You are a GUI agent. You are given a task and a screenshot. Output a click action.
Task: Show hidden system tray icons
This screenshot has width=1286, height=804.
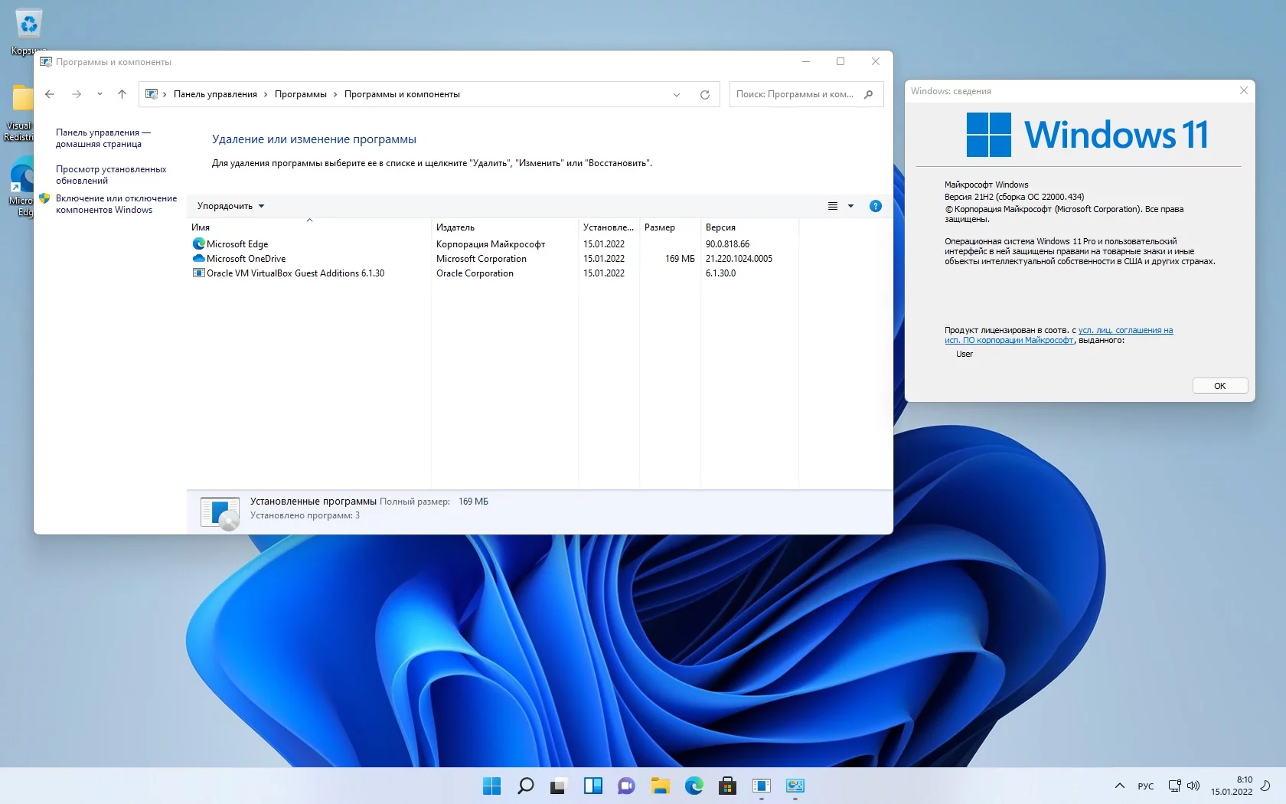point(1119,786)
